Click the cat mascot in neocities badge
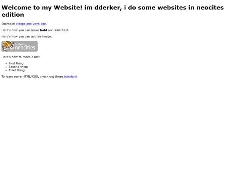 [x=8, y=46]
